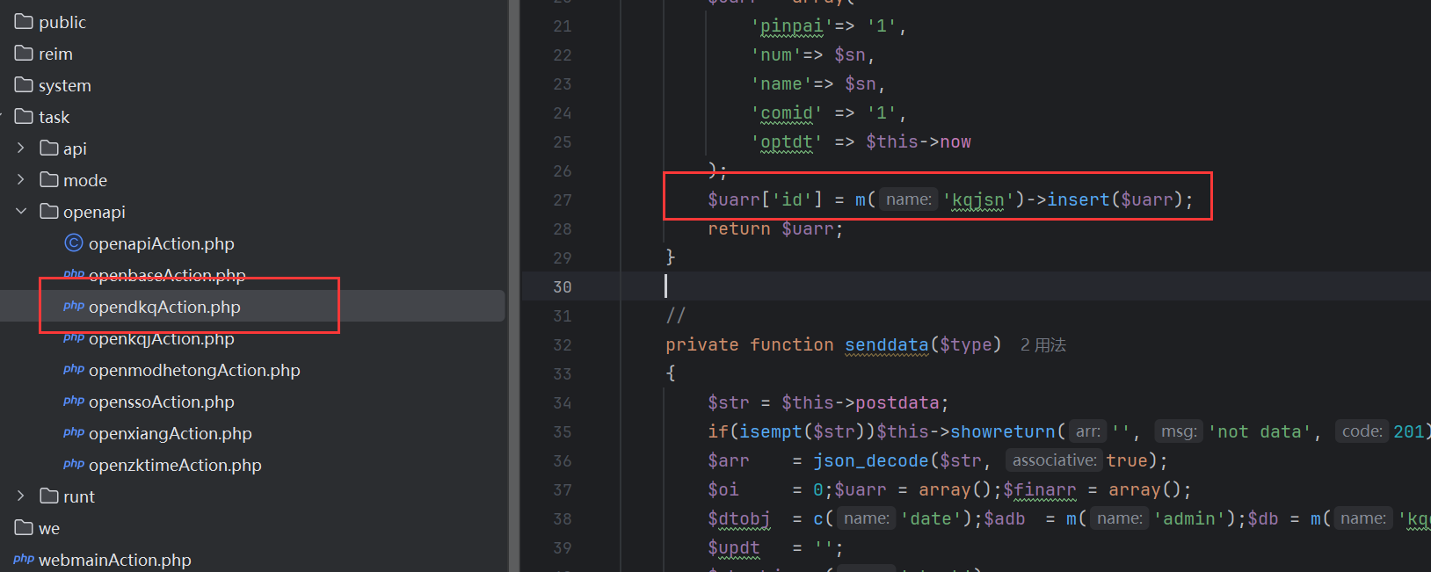This screenshot has height=572, width=1431.
Task: Open opendkqAction.php file
Action: 164,307
